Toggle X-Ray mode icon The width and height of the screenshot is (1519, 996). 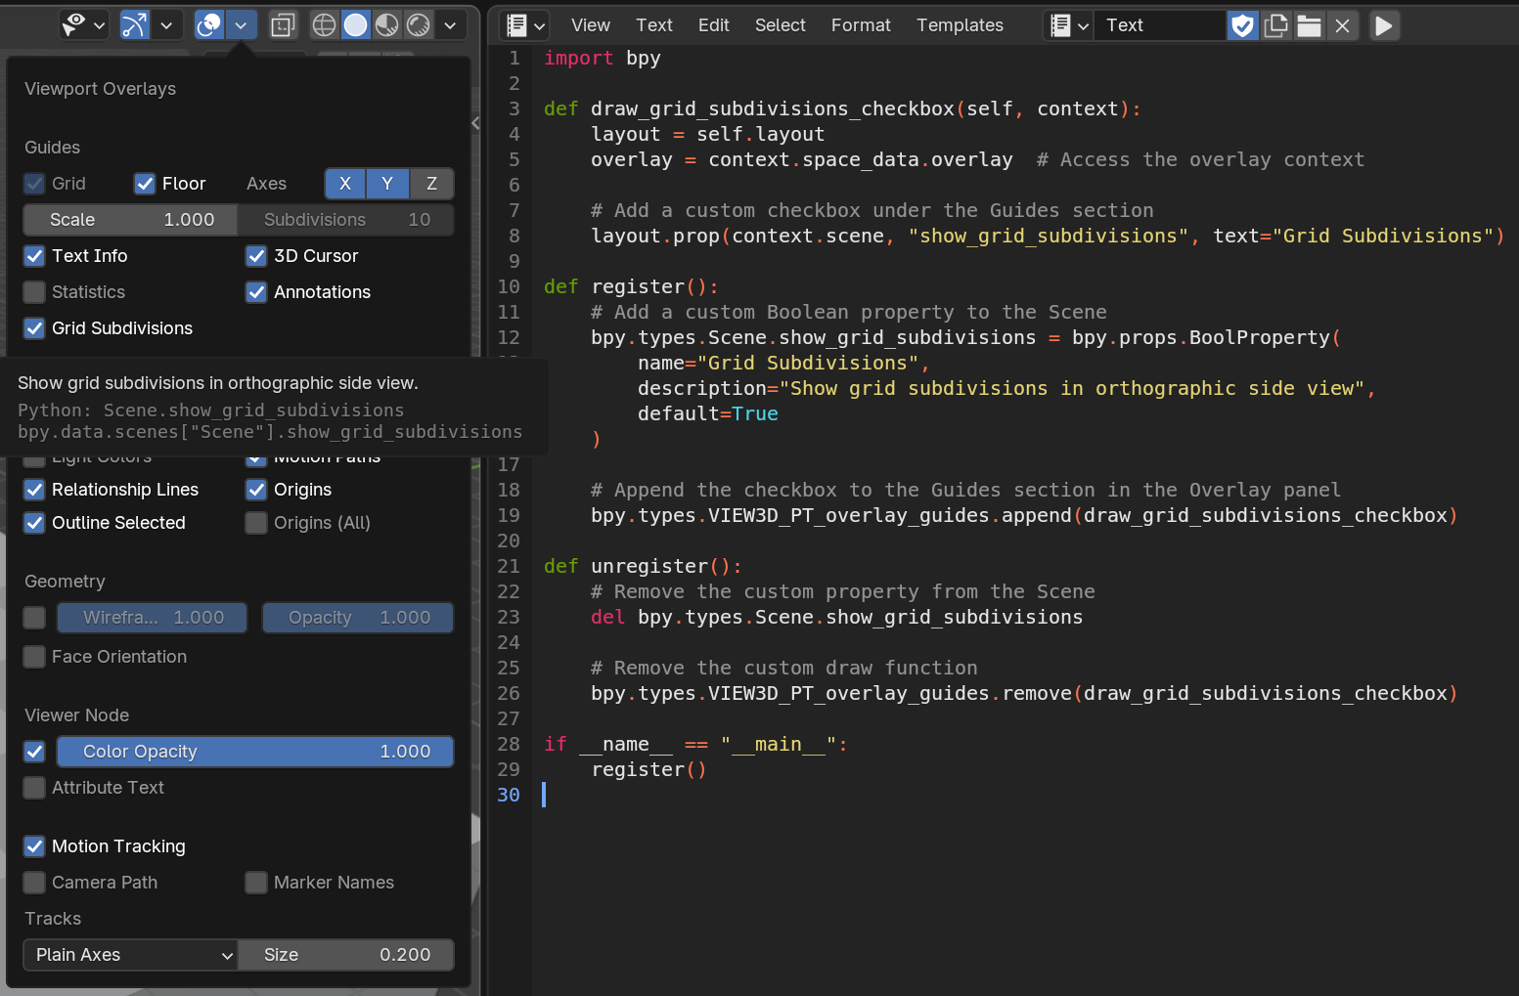coord(283,24)
